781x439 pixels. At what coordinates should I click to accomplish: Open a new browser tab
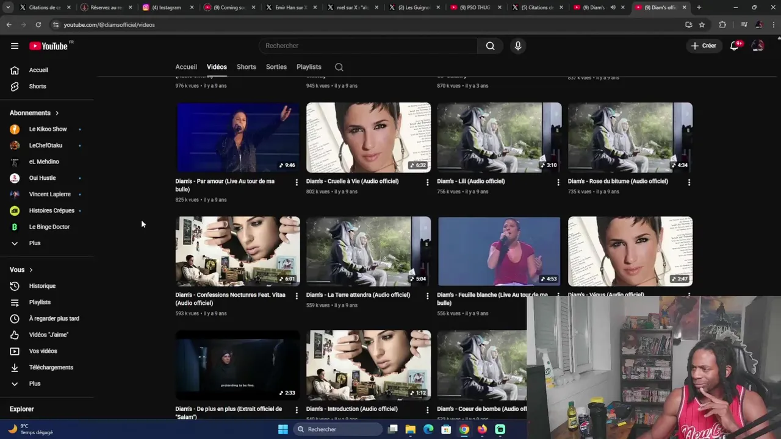click(x=699, y=7)
